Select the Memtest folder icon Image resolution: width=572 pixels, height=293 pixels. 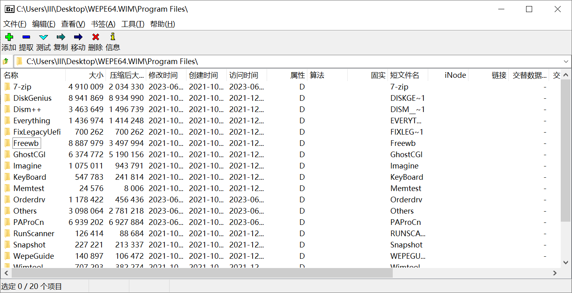(8, 188)
